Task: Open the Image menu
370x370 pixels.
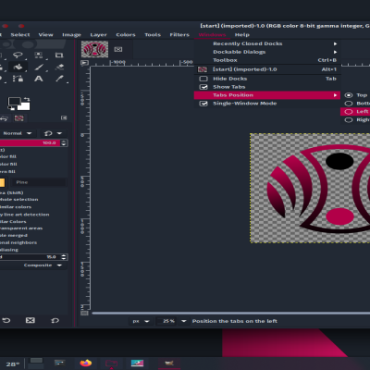Action: (x=71, y=35)
